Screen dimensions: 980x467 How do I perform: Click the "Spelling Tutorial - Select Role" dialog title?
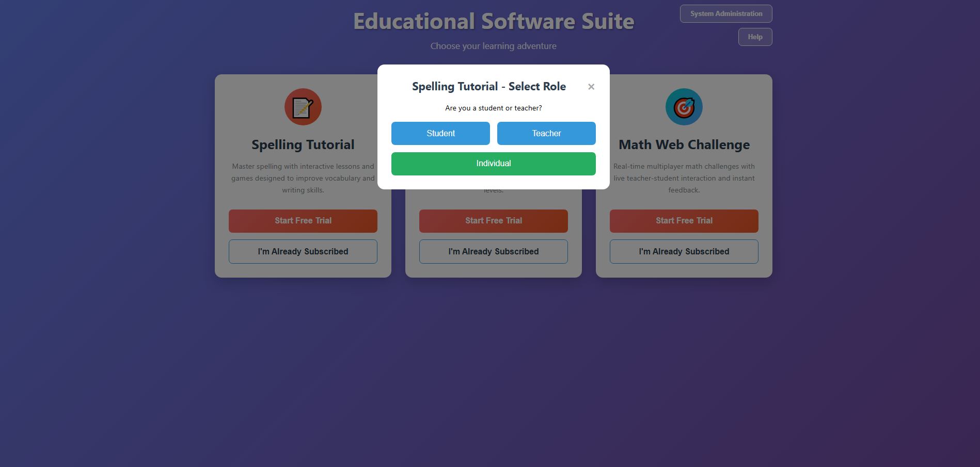click(x=488, y=87)
